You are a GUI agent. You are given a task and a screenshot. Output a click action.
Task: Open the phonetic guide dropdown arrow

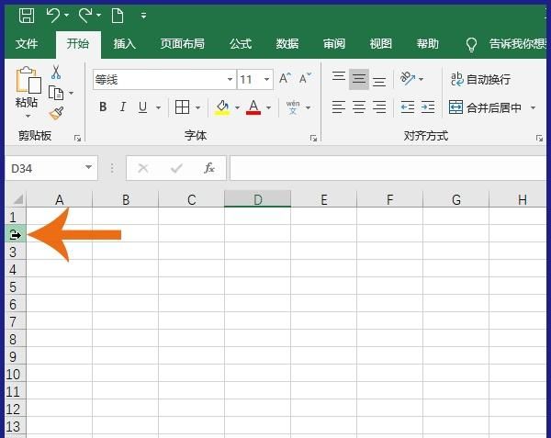pyautogui.click(x=309, y=107)
